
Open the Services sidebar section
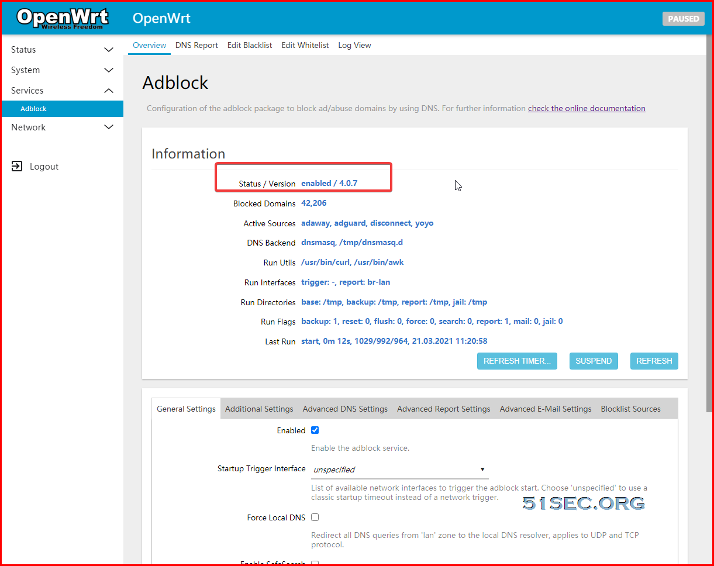[63, 91]
